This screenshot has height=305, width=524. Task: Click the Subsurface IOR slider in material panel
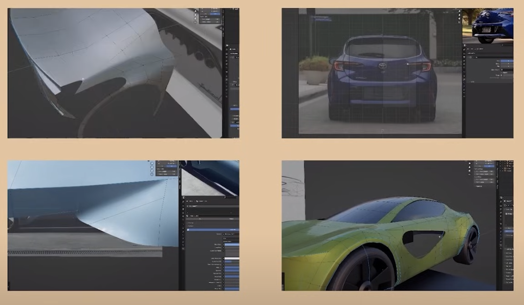[232, 261]
